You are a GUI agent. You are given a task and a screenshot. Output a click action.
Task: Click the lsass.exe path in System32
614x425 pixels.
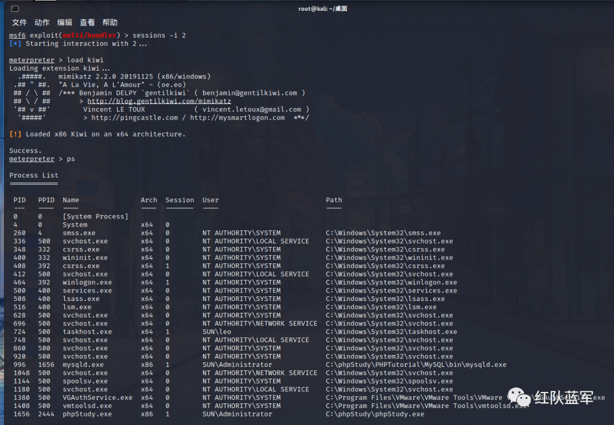click(x=385, y=299)
